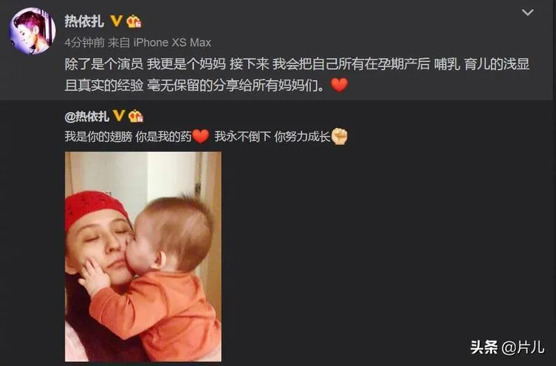Click the 头条 watermark logo
Screen dimensions: 556x366
pos(484,347)
